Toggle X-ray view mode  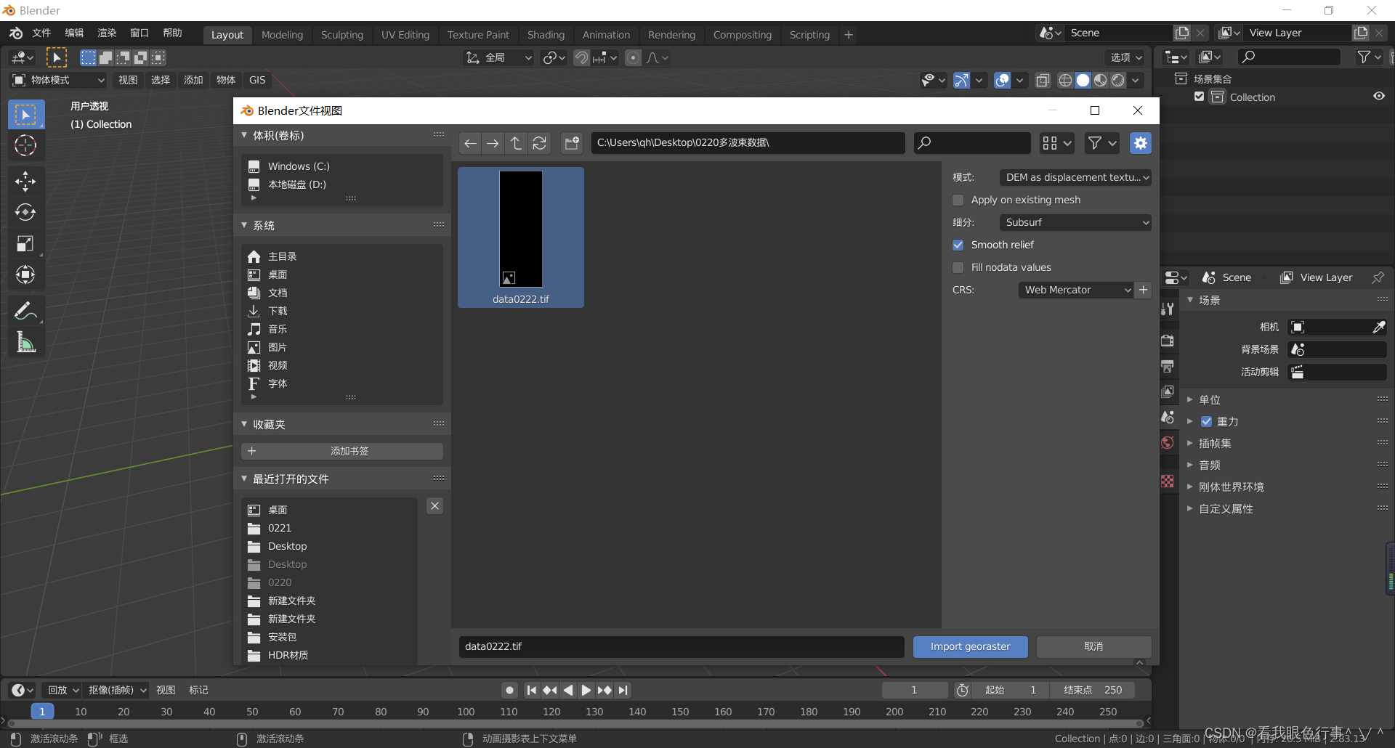coord(1043,80)
